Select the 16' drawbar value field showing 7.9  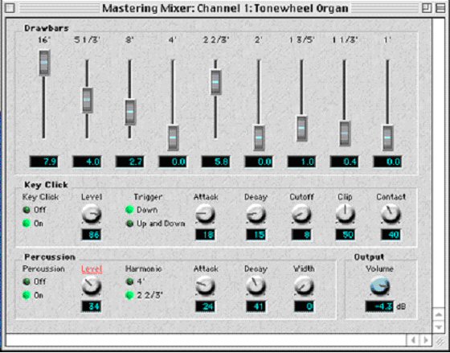coord(44,162)
